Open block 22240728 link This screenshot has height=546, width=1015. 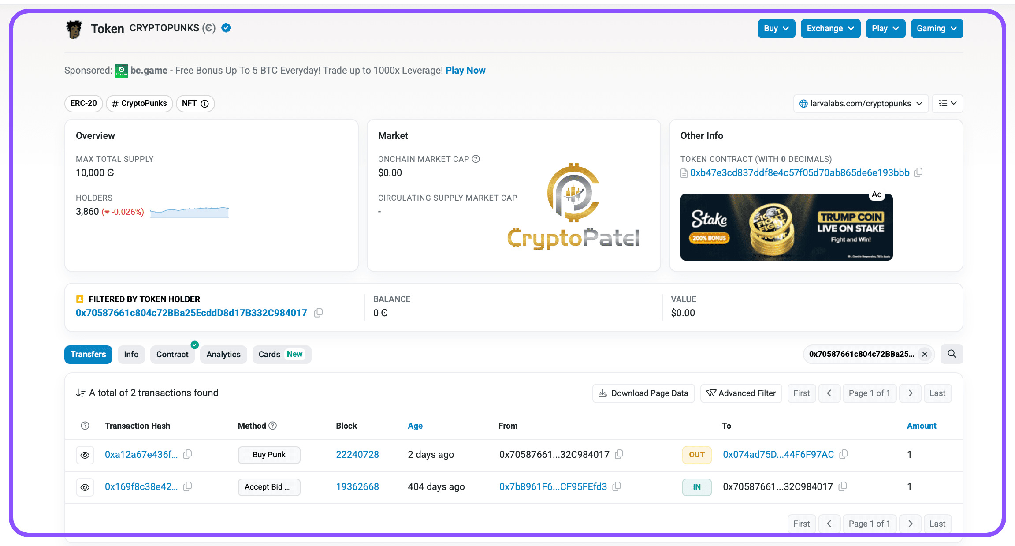pos(357,454)
